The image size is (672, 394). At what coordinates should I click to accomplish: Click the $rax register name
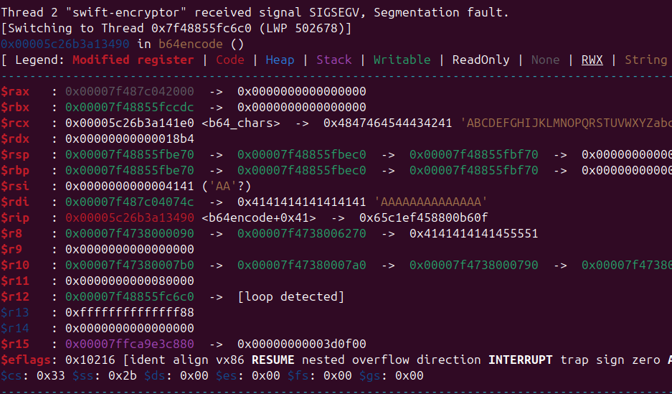[15, 91]
